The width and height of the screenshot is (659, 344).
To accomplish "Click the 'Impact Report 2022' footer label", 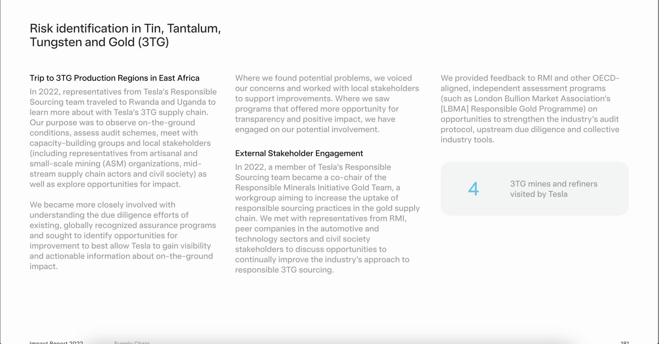I will coord(56,342).
